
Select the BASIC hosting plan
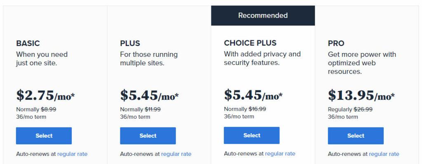tap(44, 136)
